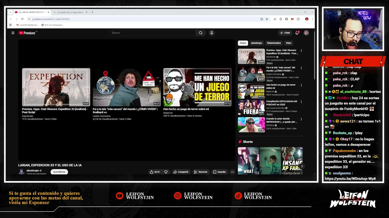Screen dimensions: 389x218
Task: Open alexelcapo channel avatar
Action: [x=21, y=172]
